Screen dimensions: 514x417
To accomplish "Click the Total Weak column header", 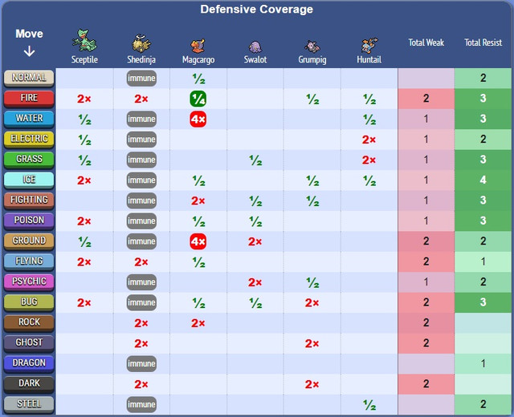I will click(x=426, y=43).
